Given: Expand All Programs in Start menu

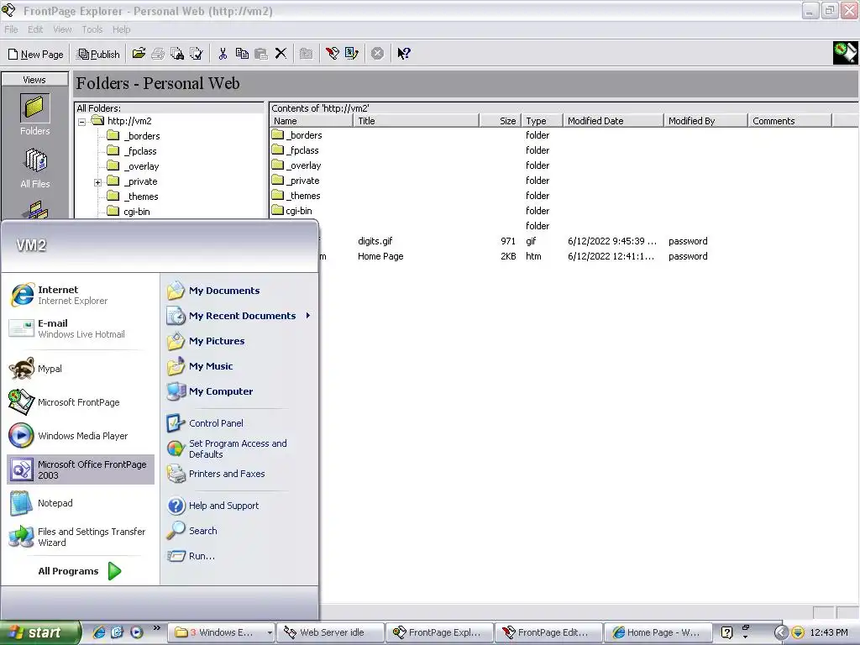Looking at the screenshot, I should click(x=80, y=571).
